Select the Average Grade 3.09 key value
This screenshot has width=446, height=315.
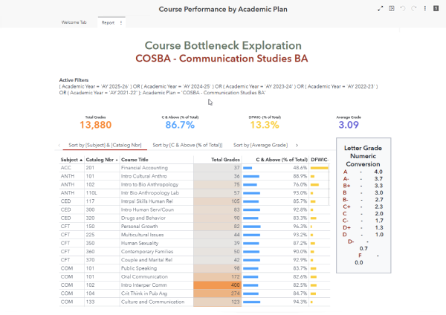tap(349, 125)
